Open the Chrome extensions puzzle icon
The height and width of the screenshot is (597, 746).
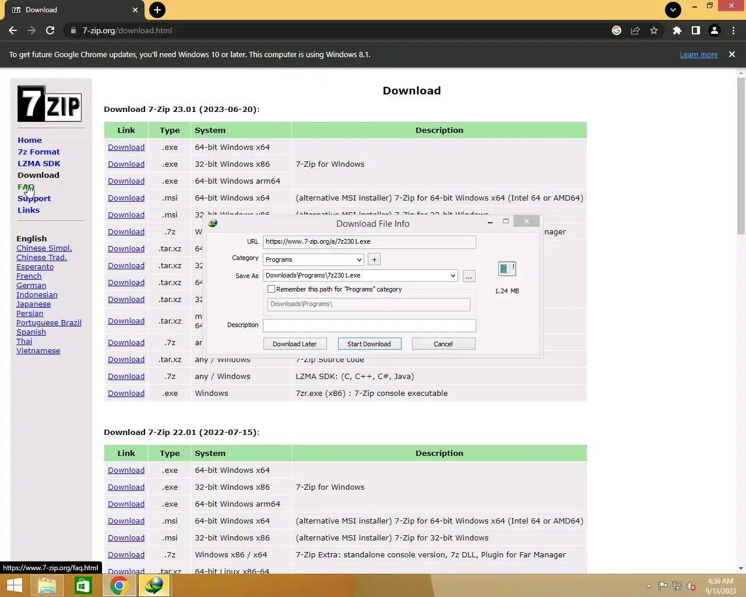pyautogui.click(x=677, y=30)
